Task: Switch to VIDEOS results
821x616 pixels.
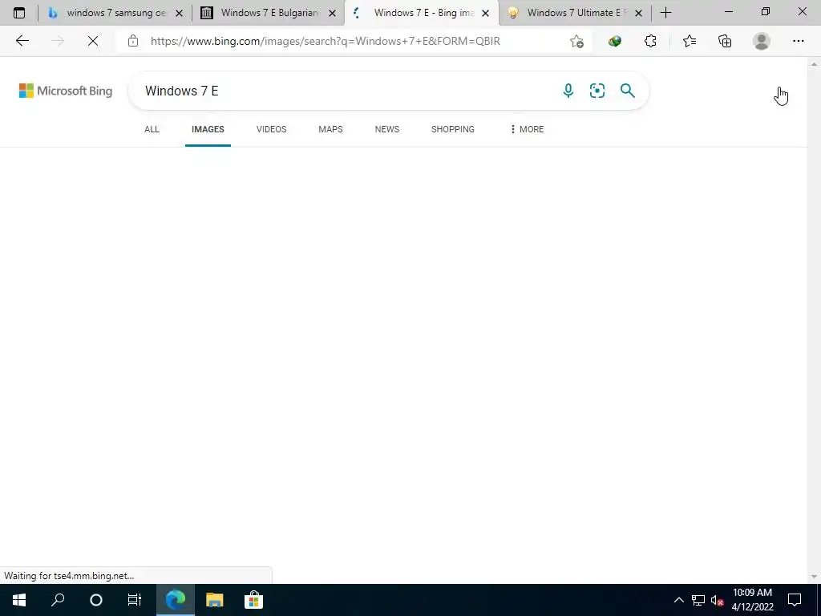Action: (x=271, y=129)
